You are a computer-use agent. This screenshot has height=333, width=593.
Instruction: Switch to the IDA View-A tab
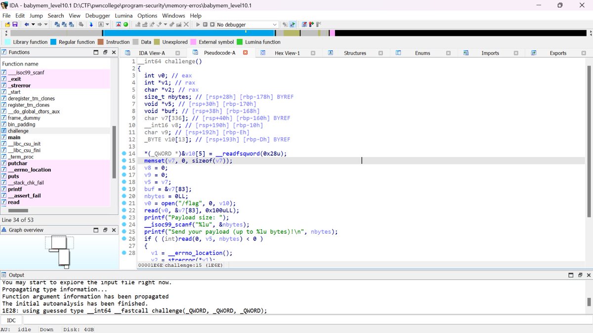[x=152, y=53]
